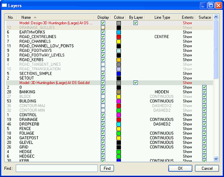Click Show extents for Design-3D Huntingdon model
Viewport: 224px width, 177px height.
187,23
